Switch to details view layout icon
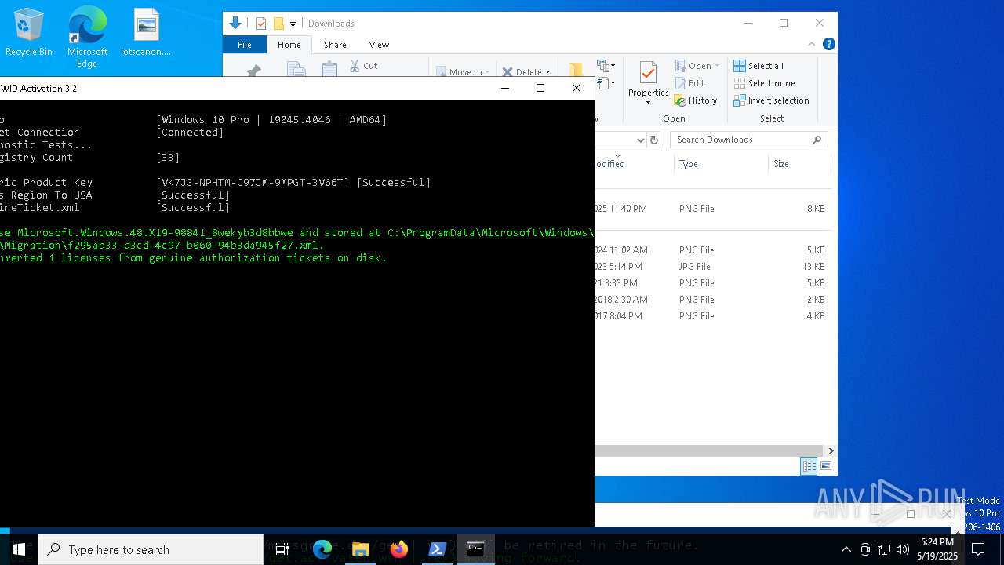This screenshot has height=565, width=1004. [x=809, y=466]
